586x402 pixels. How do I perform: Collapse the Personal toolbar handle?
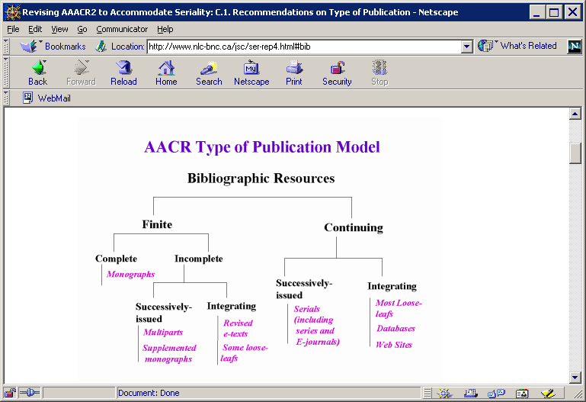pyautogui.click(x=6, y=98)
